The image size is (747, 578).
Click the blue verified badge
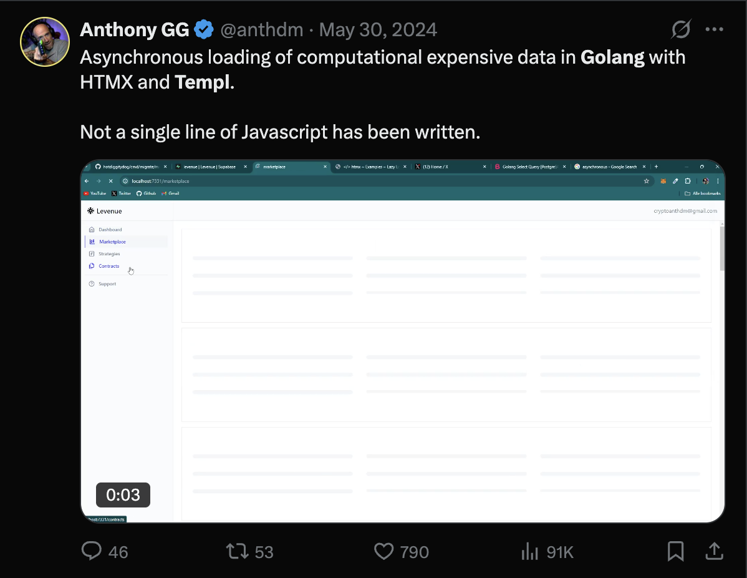click(204, 29)
